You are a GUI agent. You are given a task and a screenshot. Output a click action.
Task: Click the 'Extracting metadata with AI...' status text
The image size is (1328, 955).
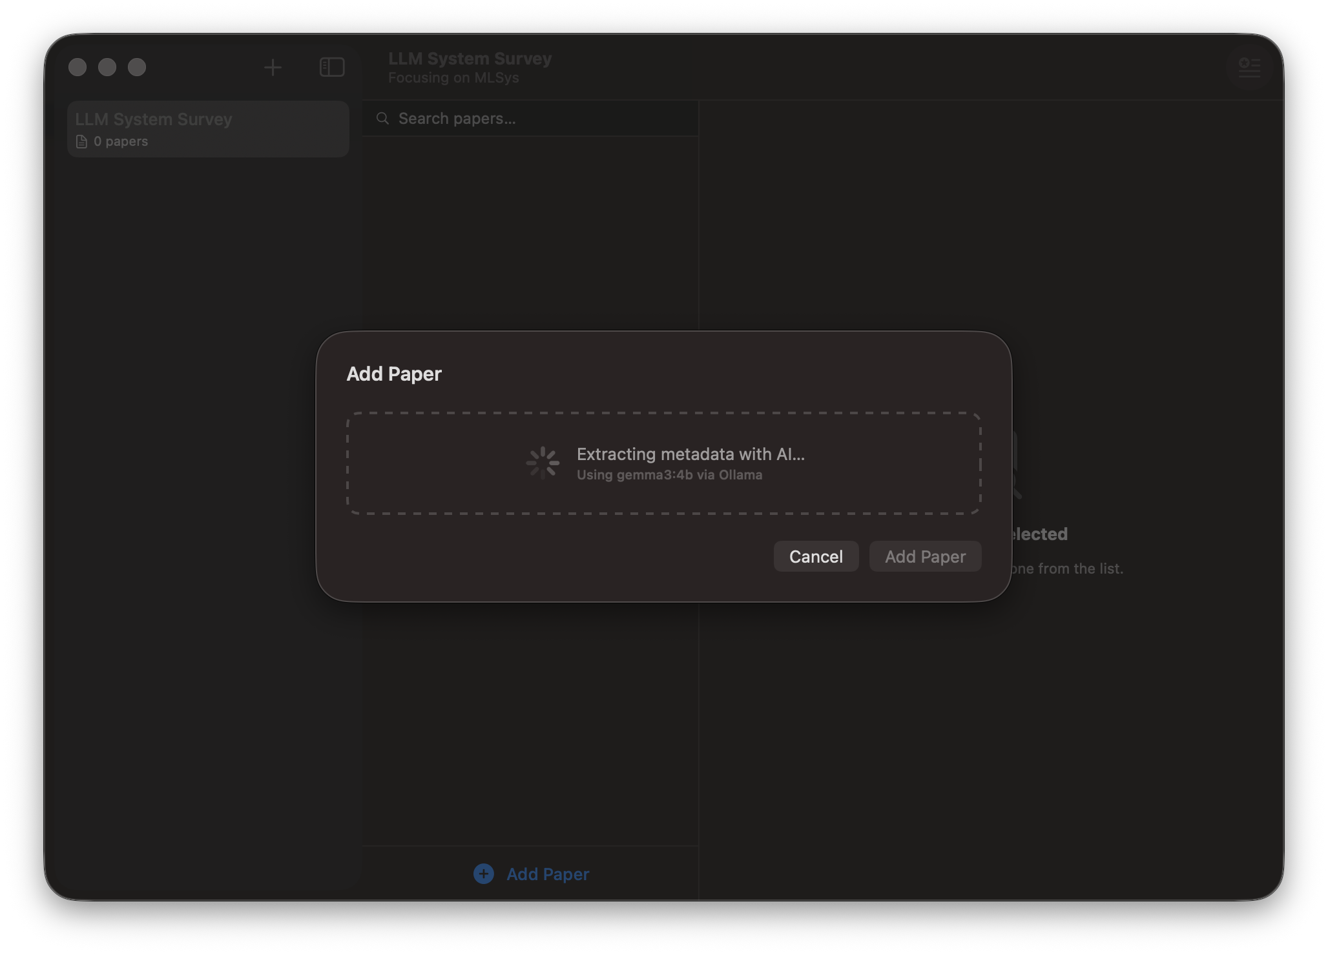pos(690,454)
